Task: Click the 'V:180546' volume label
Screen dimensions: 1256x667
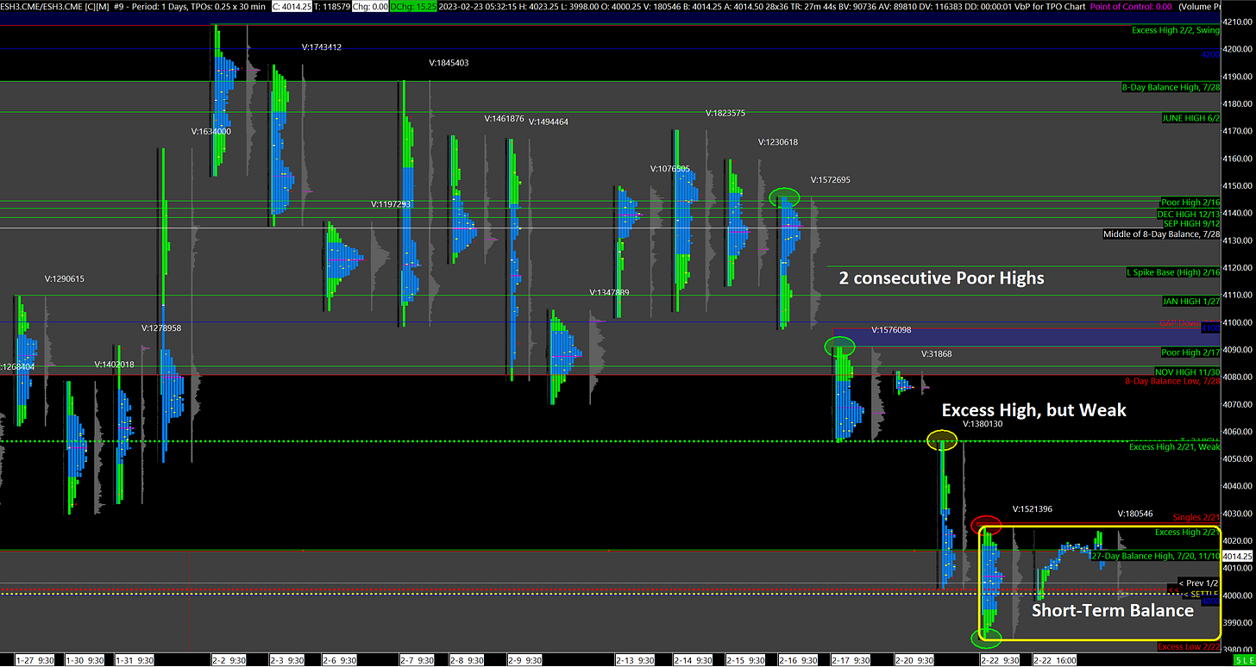Action: pyautogui.click(x=1136, y=514)
